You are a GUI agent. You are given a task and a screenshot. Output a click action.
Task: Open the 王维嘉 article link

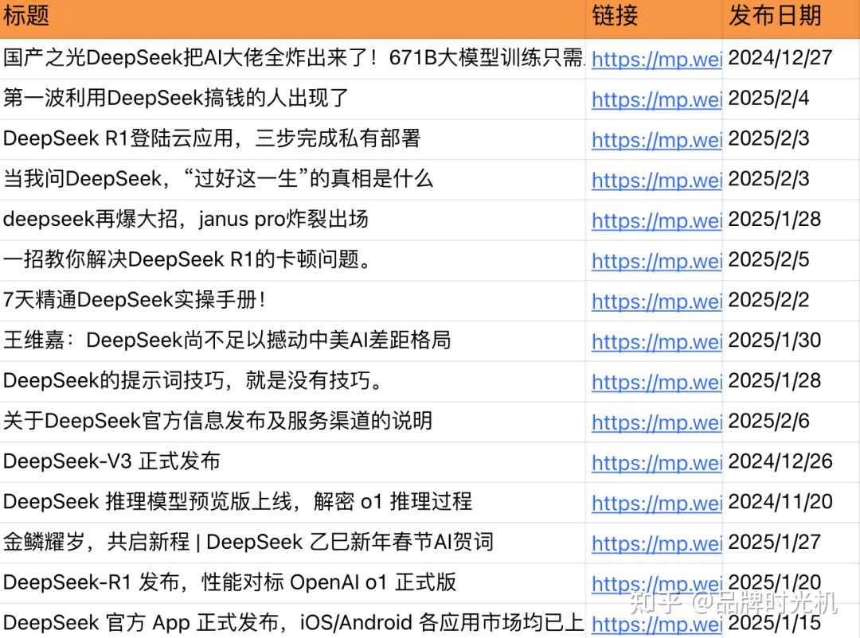pos(655,342)
